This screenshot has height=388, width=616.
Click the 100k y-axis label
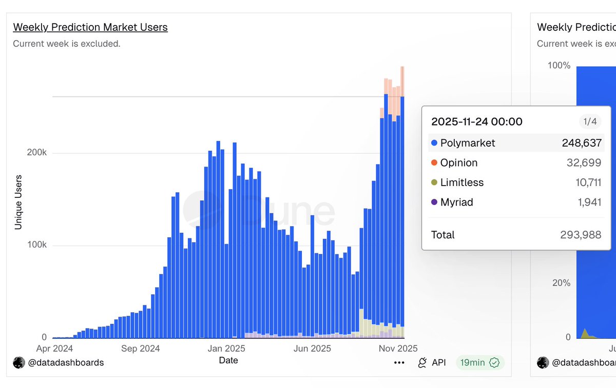(37, 246)
